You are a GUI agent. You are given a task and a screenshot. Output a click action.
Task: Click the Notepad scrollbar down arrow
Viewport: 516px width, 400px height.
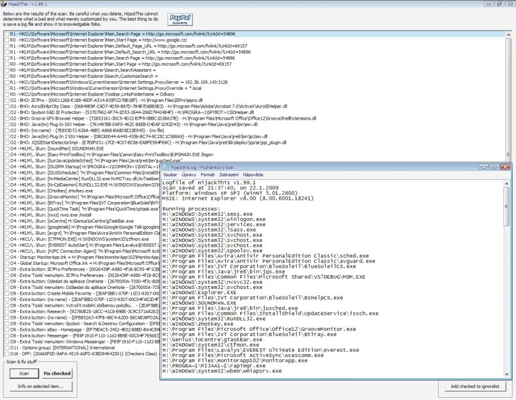coord(506,374)
